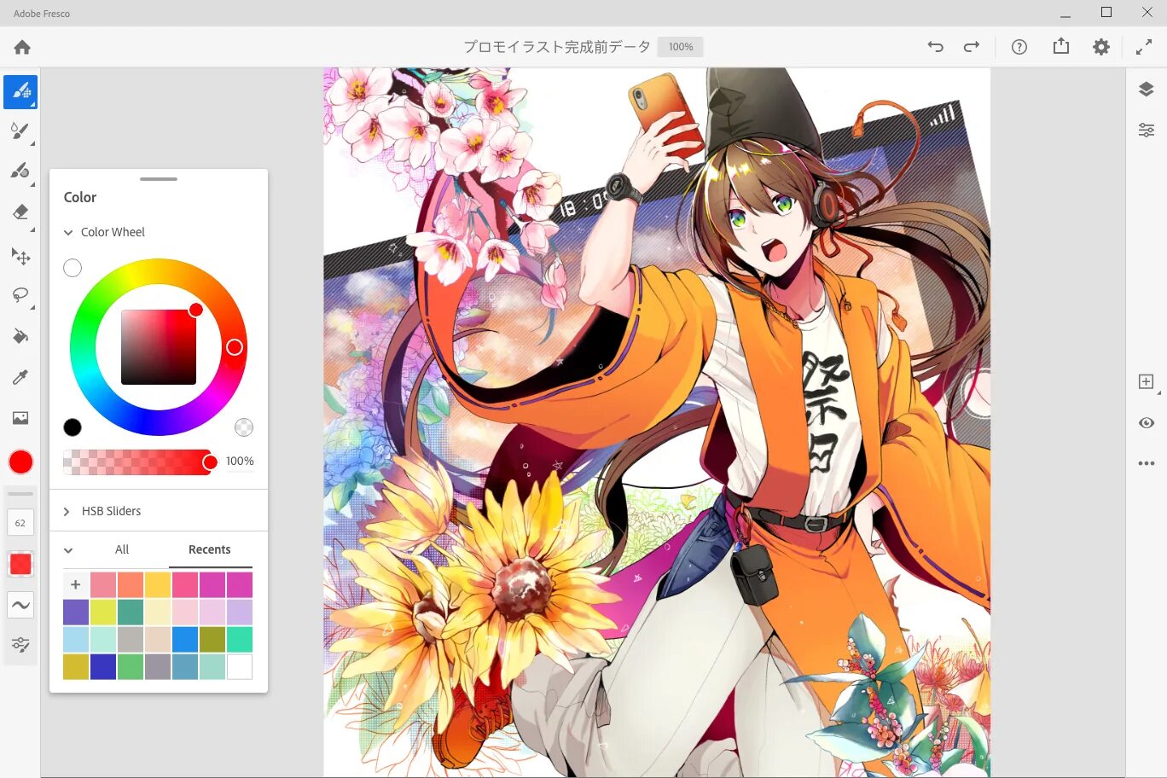The width and height of the screenshot is (1167, 778).
Task: Open the Layers panel
Action: point(1147,90)
